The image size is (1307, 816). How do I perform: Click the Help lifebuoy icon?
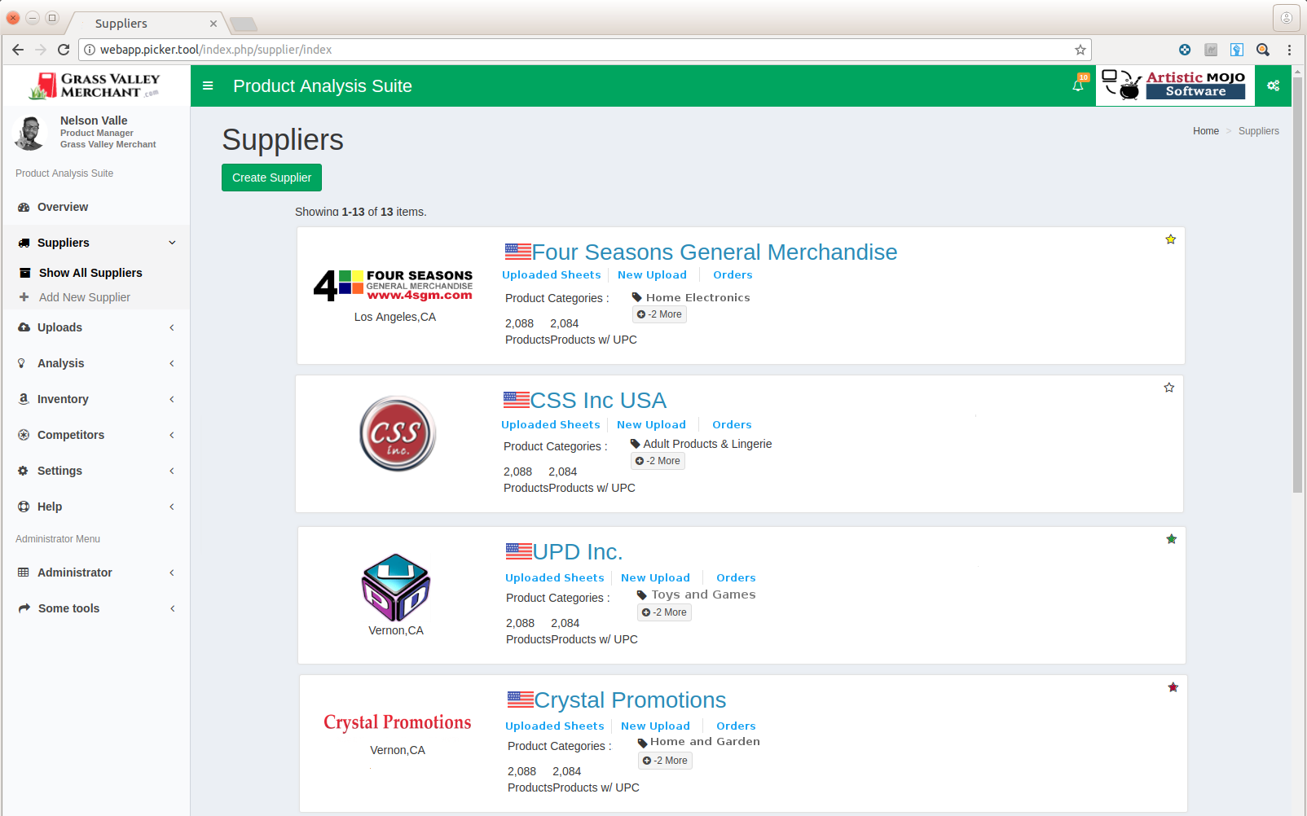[x=24, y=507]
